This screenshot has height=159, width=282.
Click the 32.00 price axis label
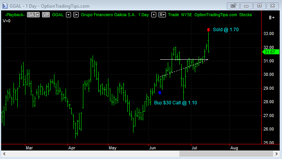coord(268,47)
